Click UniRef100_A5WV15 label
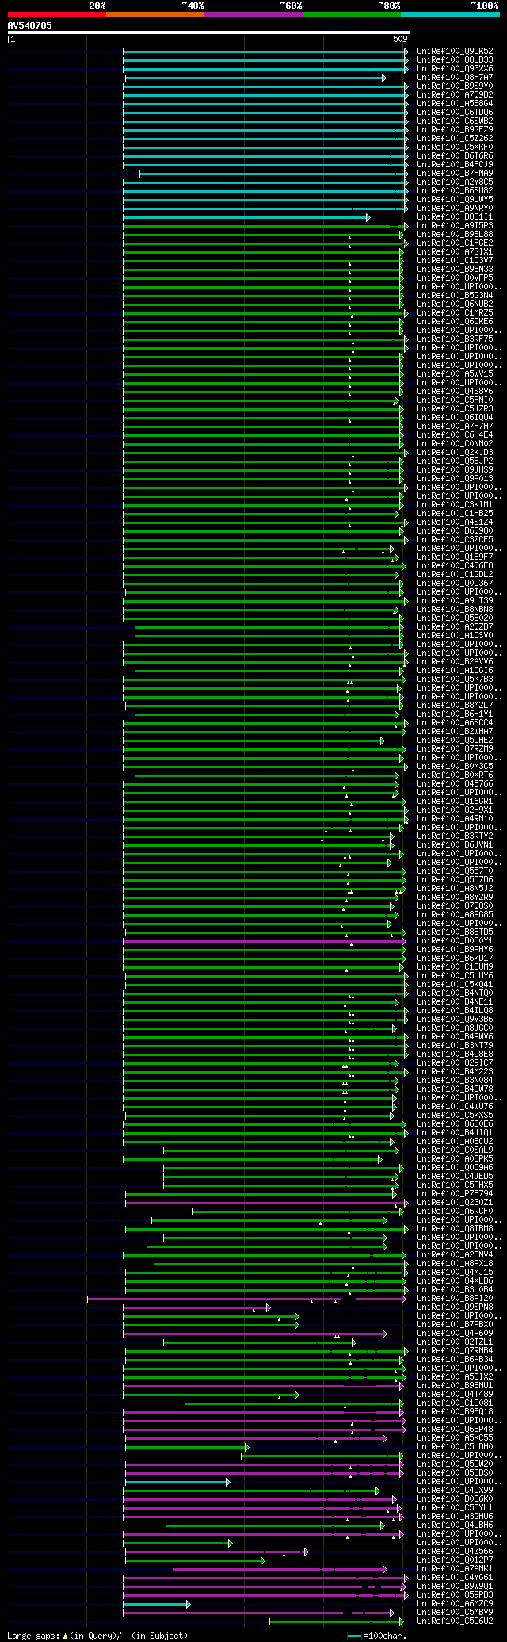Screen dimensions: 507x1642 455,373
